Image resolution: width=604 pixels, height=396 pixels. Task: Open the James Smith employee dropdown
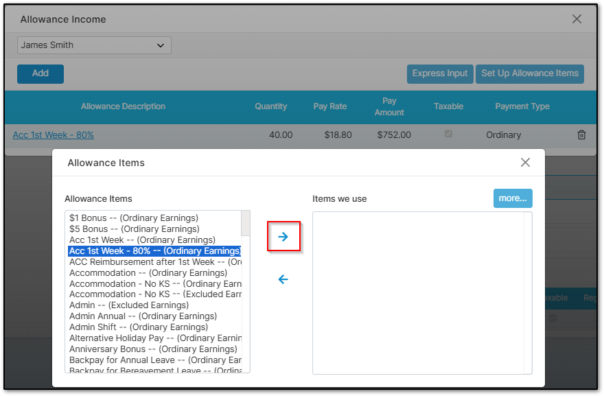pyautogui.click(x=95, y=45)
